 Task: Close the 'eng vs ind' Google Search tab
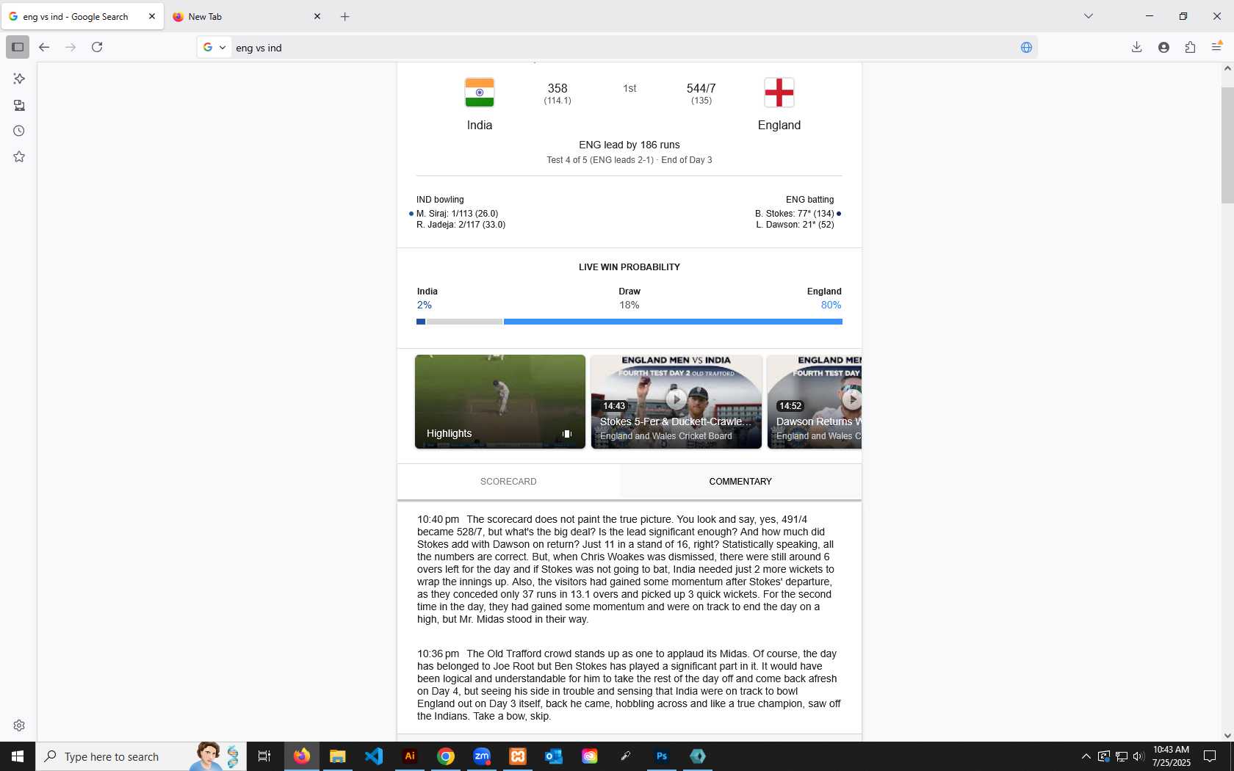[152, 16]
